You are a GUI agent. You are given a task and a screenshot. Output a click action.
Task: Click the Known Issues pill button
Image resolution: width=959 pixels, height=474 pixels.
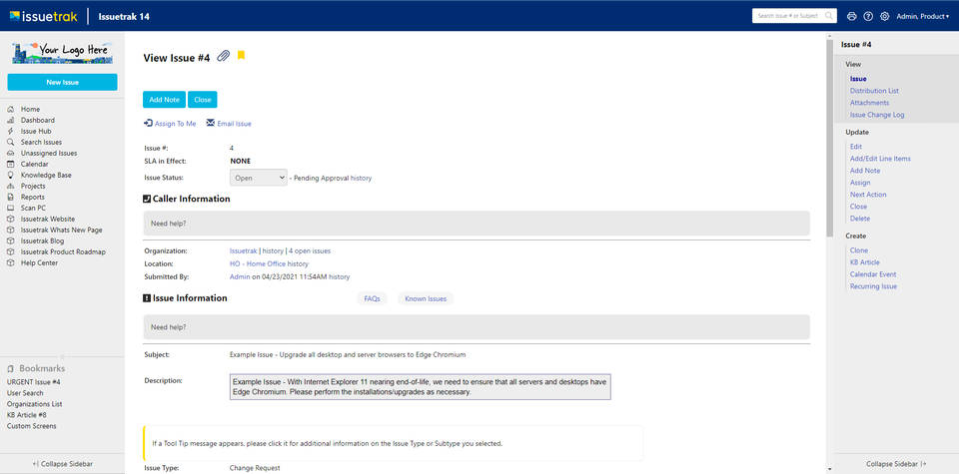tap(425, 298)
